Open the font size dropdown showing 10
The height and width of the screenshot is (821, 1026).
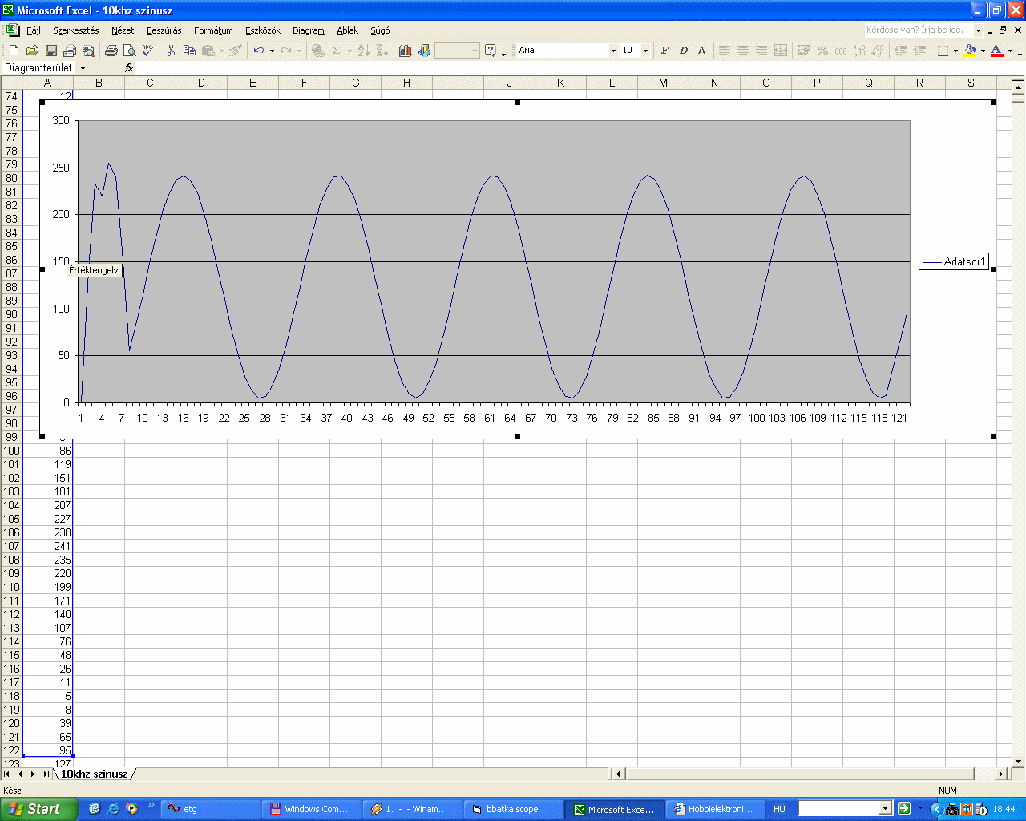click(x=645, y=51)
